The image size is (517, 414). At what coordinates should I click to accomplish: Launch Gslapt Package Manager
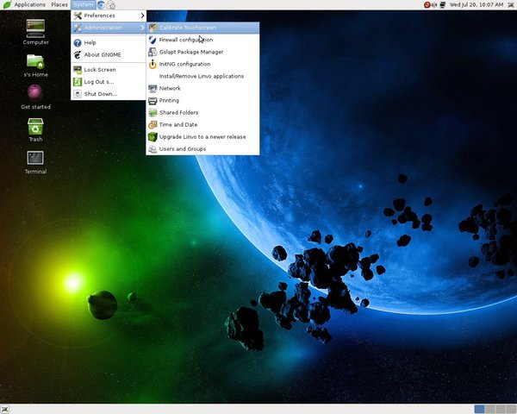(202, 52)
